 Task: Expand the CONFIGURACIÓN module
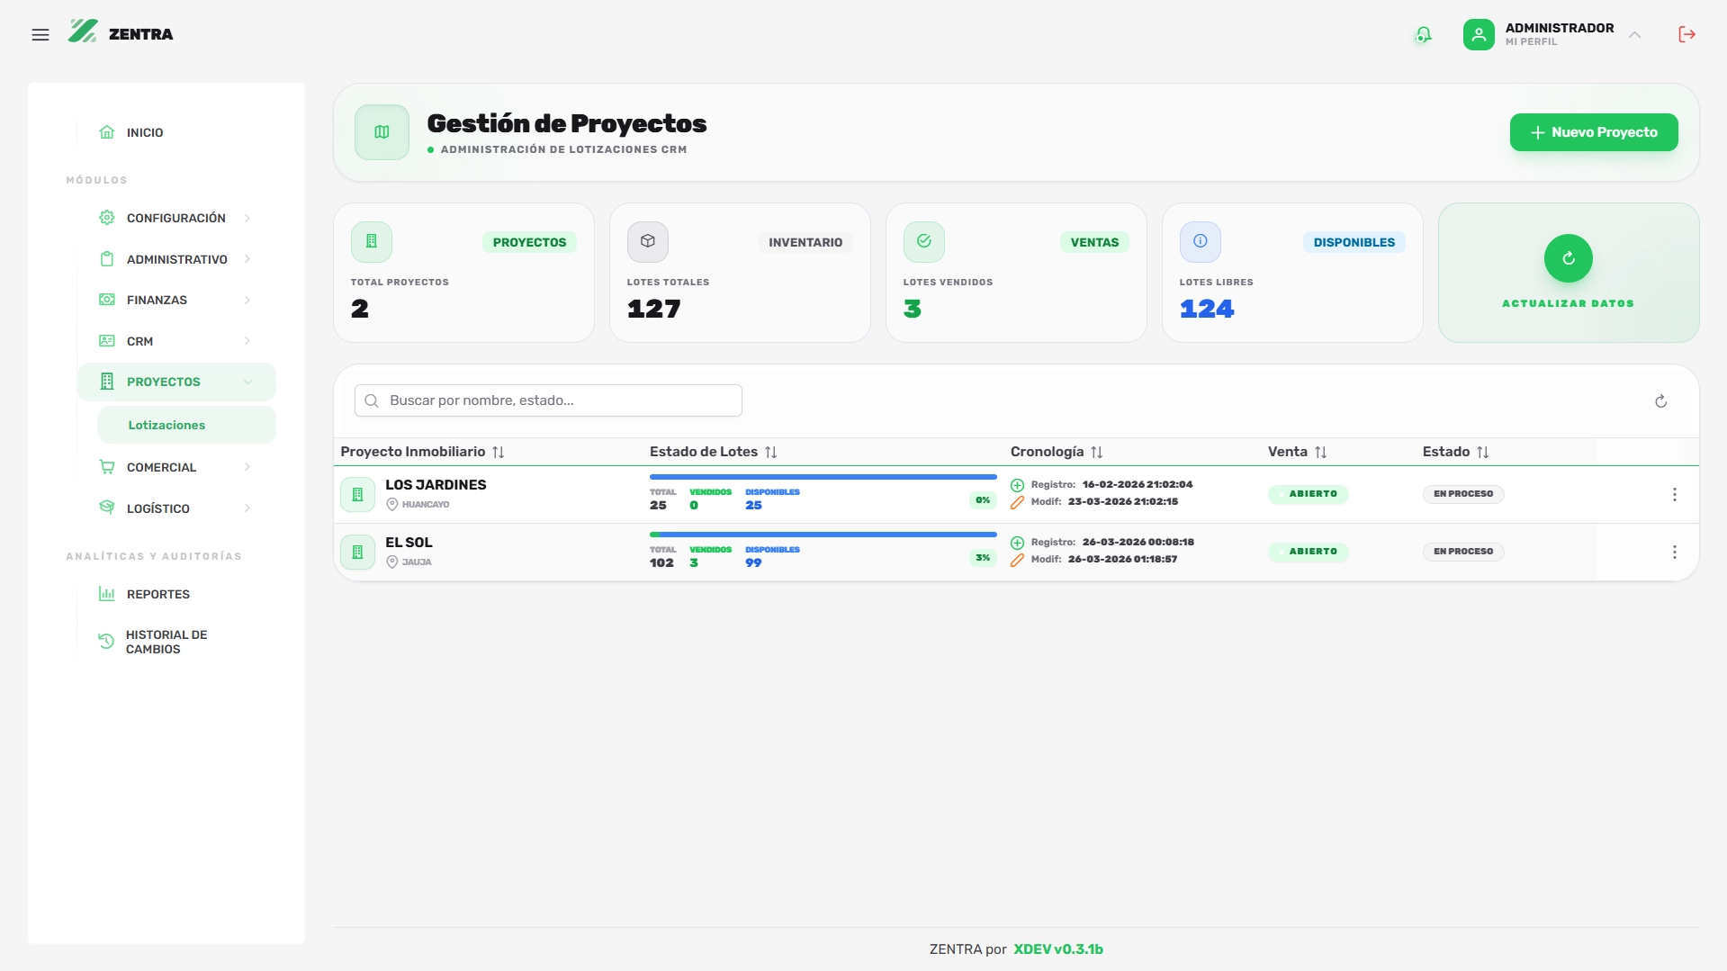[x=175, y=217]
